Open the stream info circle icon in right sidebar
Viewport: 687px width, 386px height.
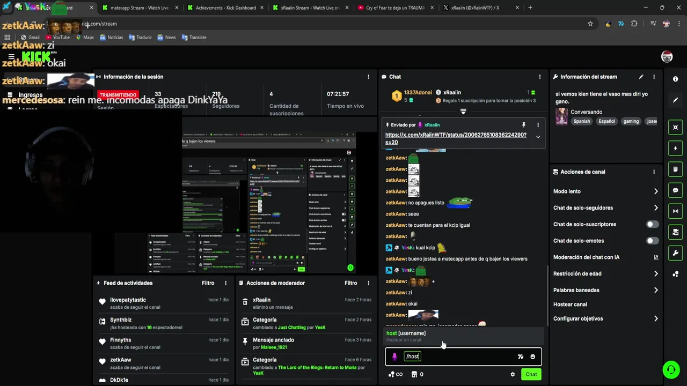675,79
